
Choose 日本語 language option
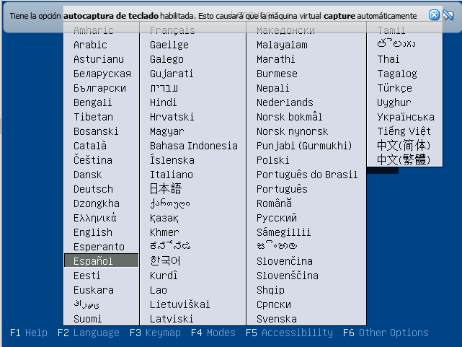click(x=166, y=189)
